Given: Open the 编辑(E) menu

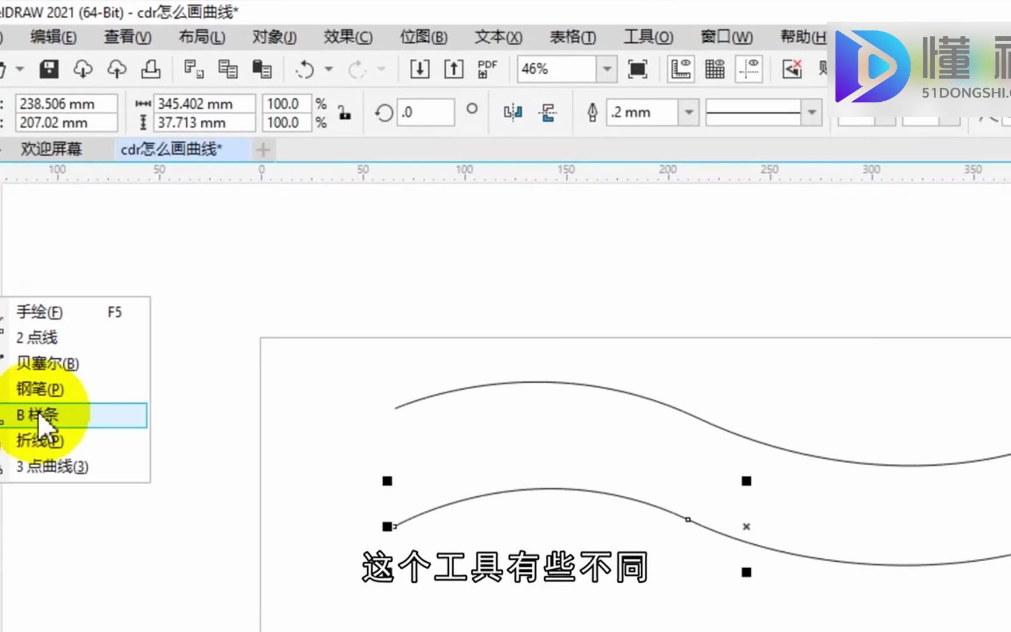Looking at the screenshot, I should tap(53, 37).
